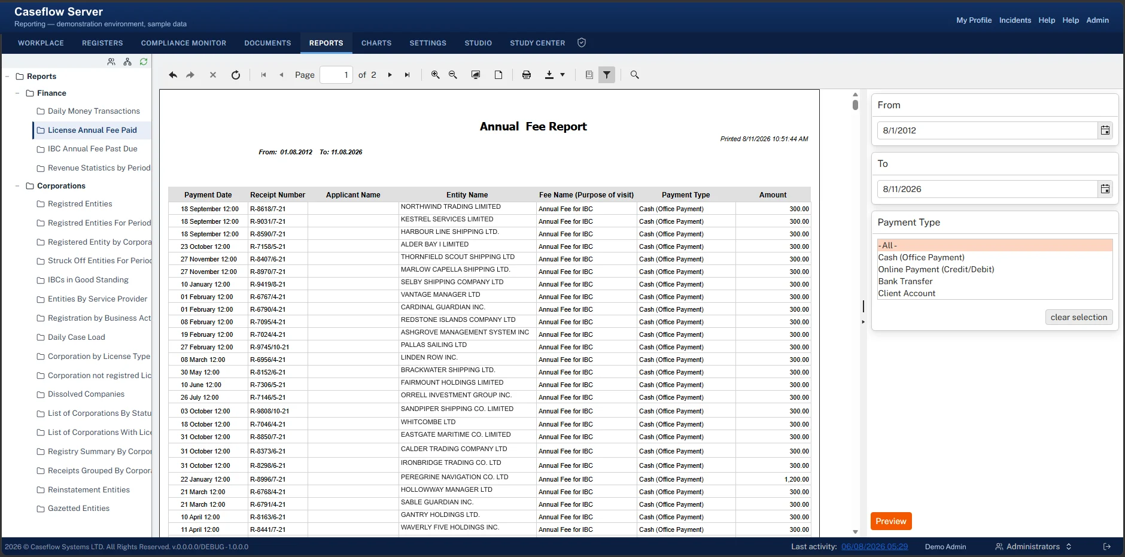Open the Registers tab
1125x557 pixels.
point(102,43)
